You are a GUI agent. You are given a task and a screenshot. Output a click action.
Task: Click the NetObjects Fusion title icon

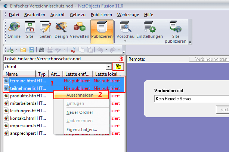pyautogui.click(x=5, y=6)
